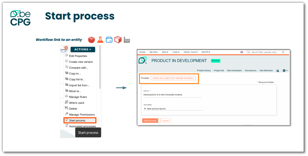Open the Process template selector dropdown
Image resolution: width=308 pixels, height=156 pixels.
[x=173, y=78]
